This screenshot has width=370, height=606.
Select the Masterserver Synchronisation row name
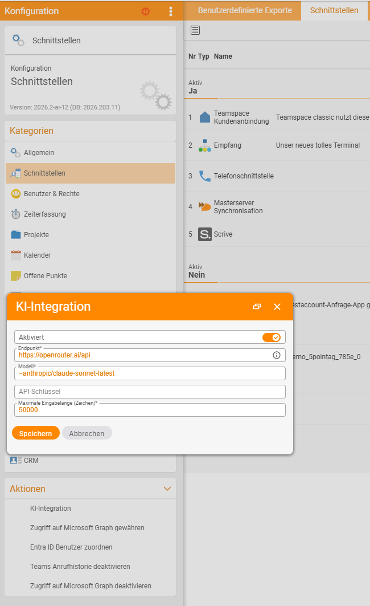click(x=239, y=207)
